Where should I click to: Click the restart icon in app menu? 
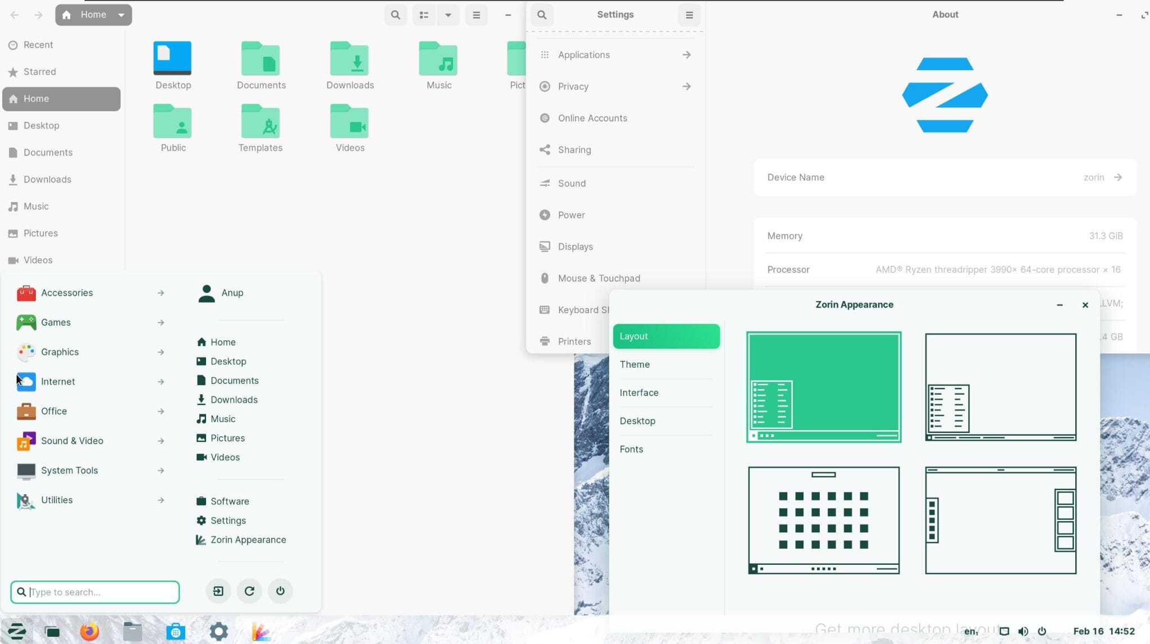pos(249,591)
